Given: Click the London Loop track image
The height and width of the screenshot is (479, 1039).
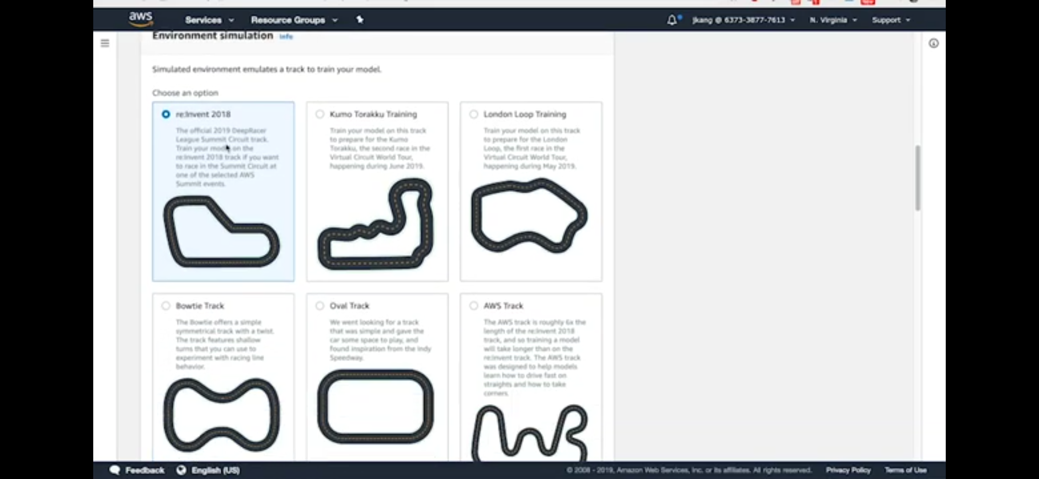Looking at the screenshot, I should (x=529, y=216).
